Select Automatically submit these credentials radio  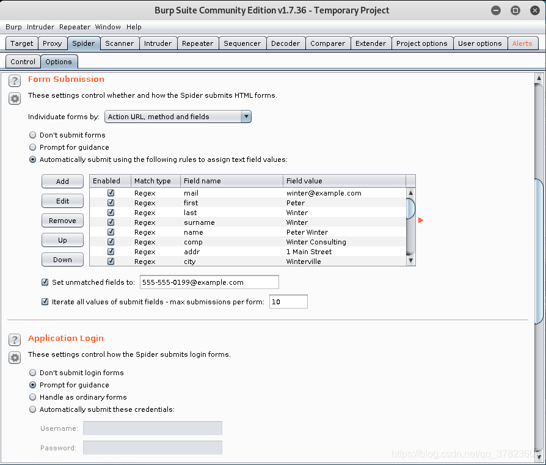[33, 409]
